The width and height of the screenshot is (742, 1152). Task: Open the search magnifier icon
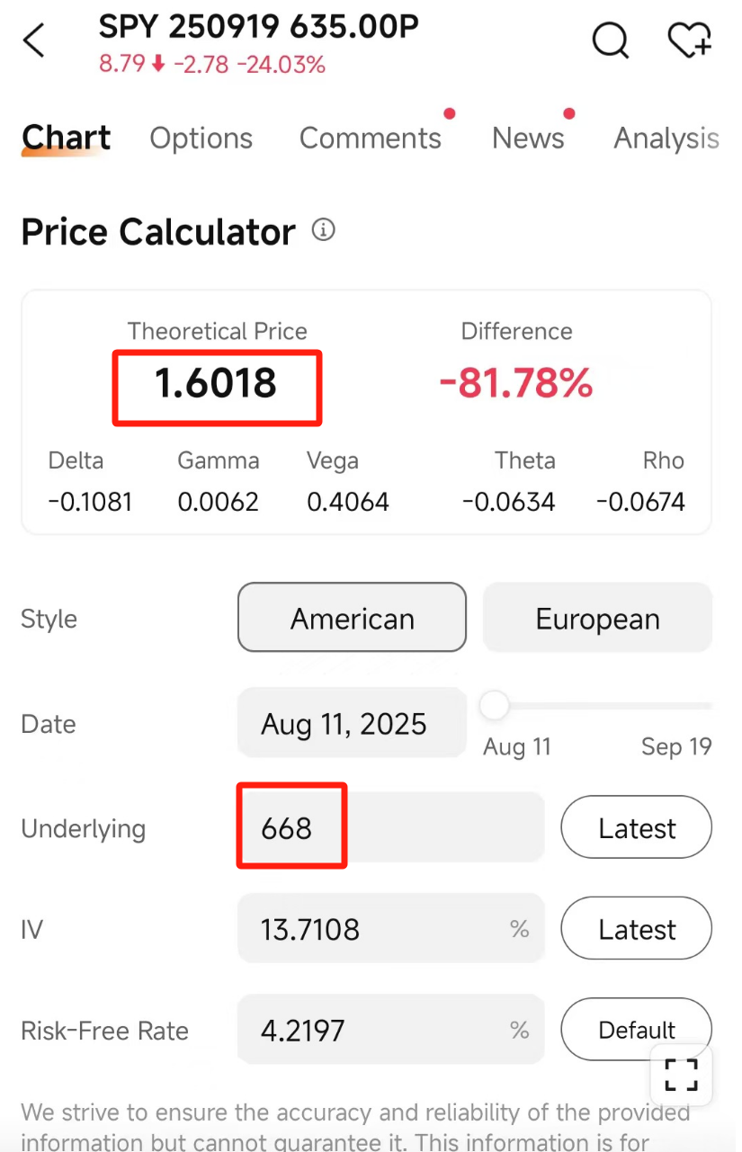click(x=611, y=40)
